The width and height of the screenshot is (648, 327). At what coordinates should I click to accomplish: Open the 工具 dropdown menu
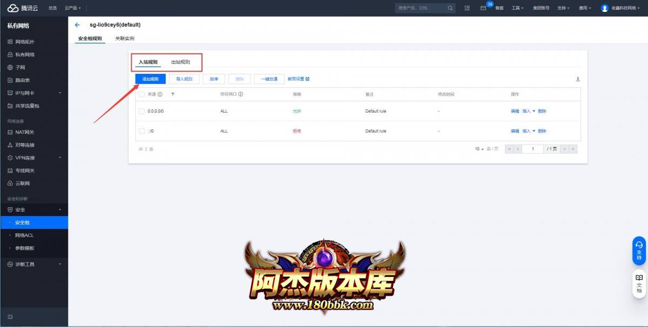tap(518, 8)
